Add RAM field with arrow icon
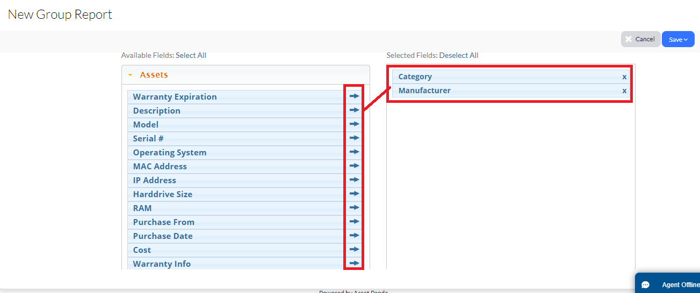700x293 pixels. [x=354, y=208]
